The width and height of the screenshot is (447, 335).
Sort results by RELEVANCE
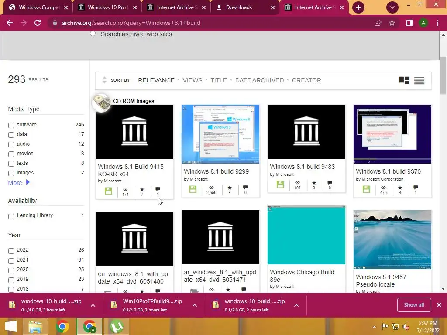click(x=156, y=80)
